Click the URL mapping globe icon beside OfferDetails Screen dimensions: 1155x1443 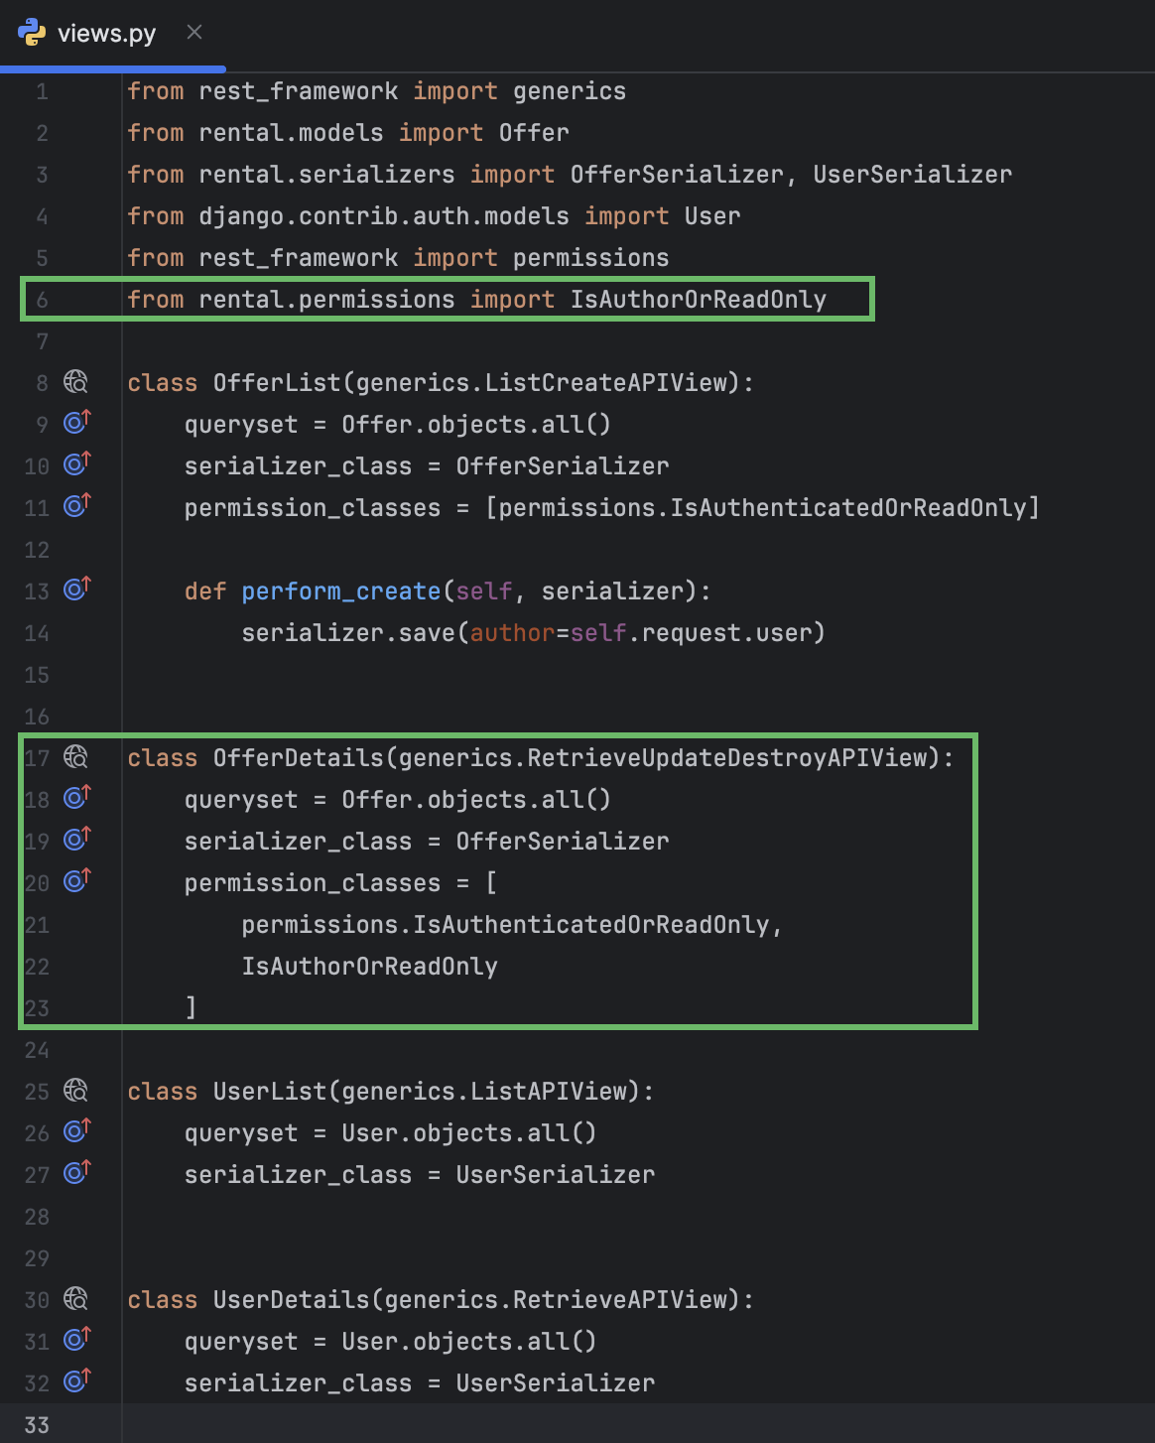75,757
